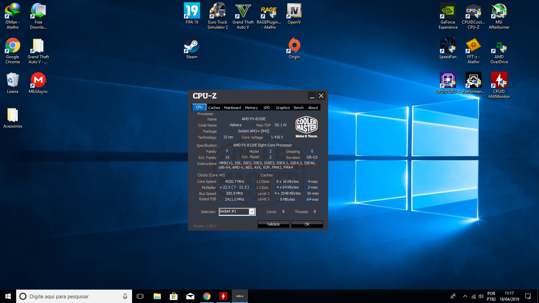Click the Bus Speed 200.9 MHz value
This screenshot has width=539, height=303.
(x=235, y=194)
